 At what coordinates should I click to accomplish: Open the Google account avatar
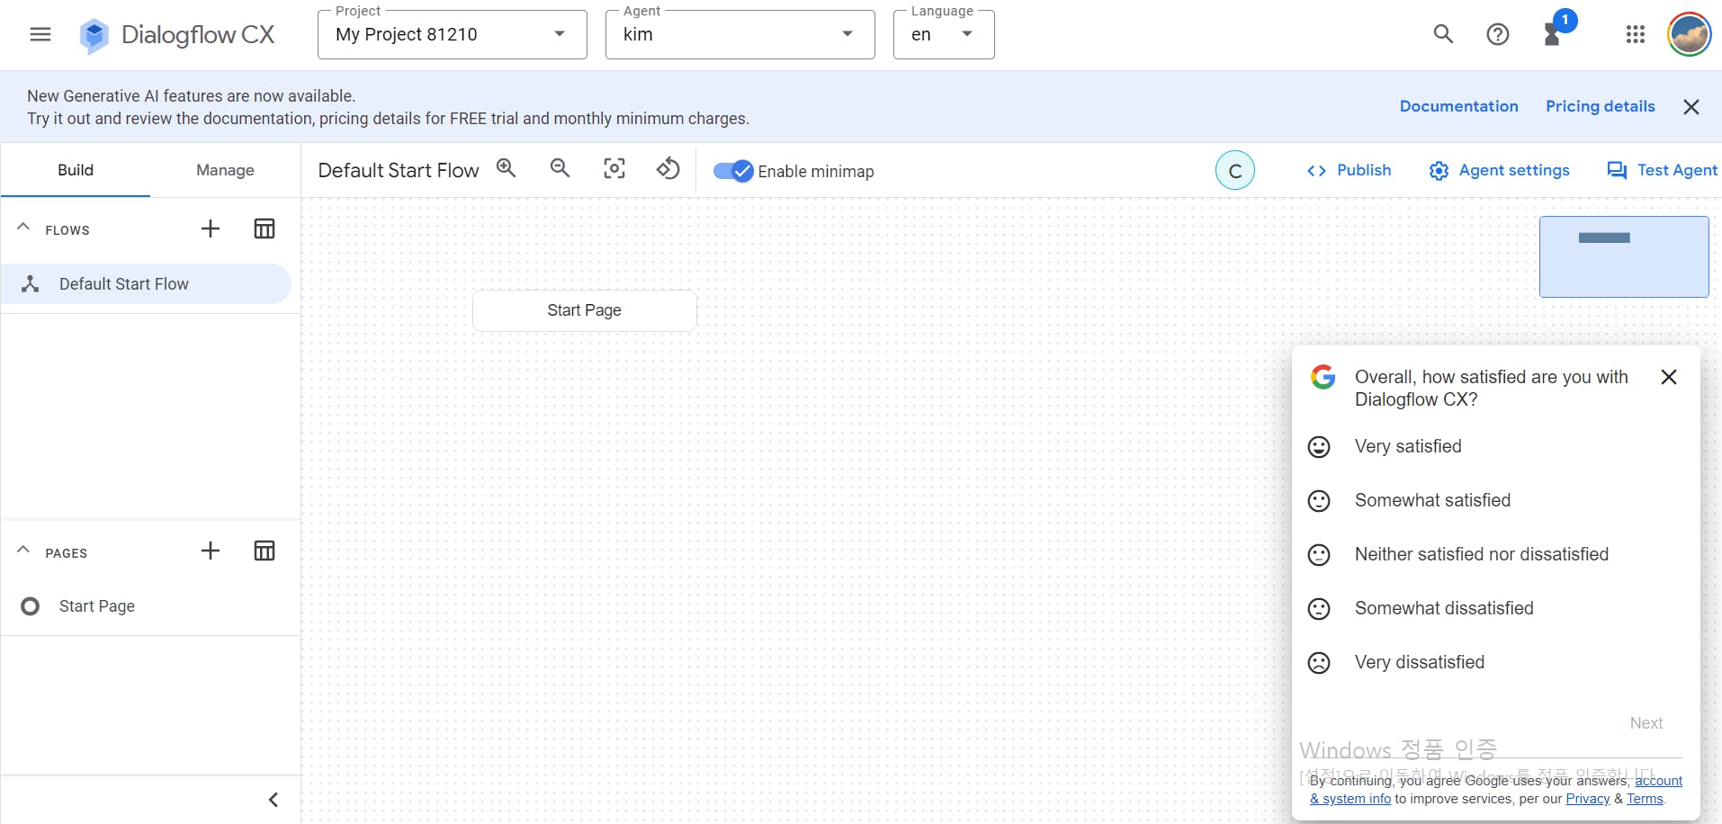click(x=1689, y=35)
